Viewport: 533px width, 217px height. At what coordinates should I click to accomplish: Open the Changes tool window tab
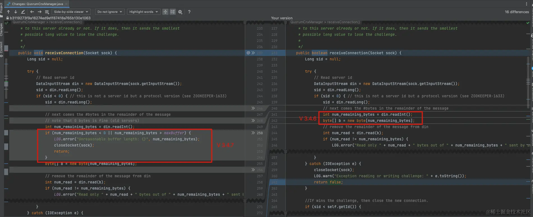pos(1,29)
